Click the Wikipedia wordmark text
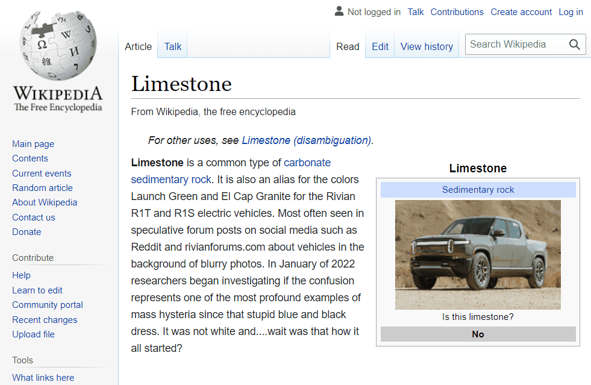This screenshot has height=385, width=591. 58,93
